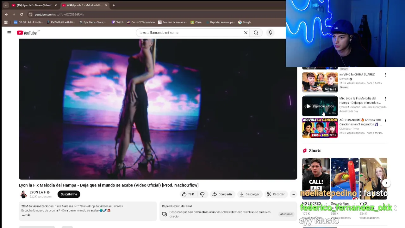Open the LYON LA F channel name
The height and width of the screenshot is (228, 405).
coord(38,192)
